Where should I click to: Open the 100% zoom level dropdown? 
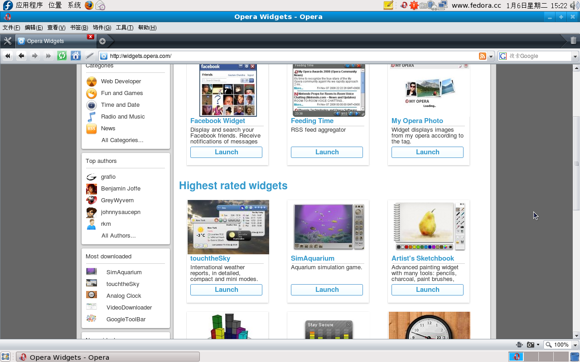pyautogui.click(x=575, y=345)
